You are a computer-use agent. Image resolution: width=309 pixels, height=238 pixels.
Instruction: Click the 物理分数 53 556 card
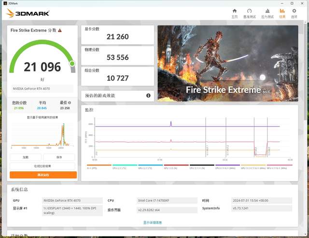pos(117,56)
